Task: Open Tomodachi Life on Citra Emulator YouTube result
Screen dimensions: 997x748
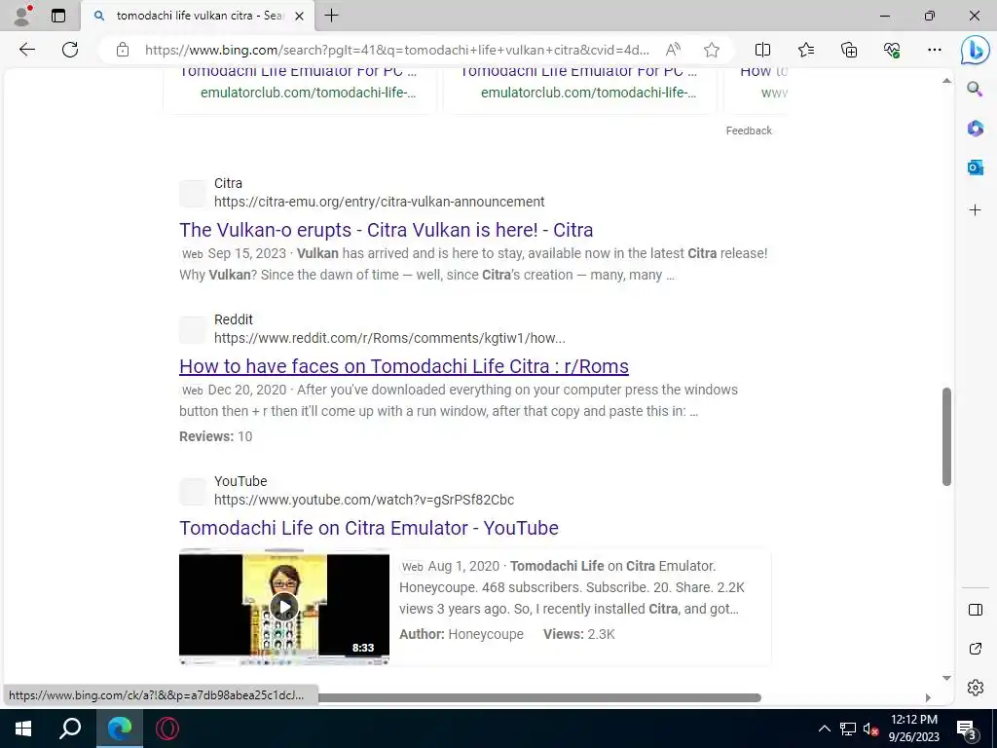Action: pos(369,528)
